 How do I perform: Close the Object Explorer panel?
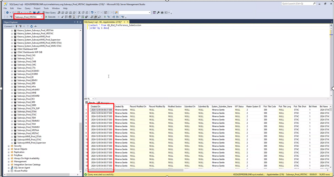[x=80, y=22]
